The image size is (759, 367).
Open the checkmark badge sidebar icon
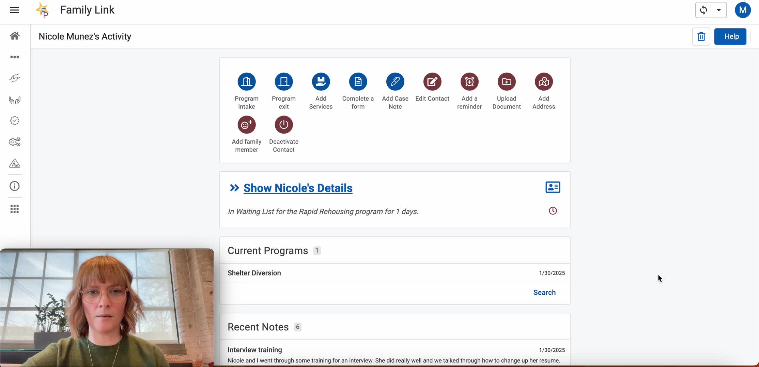[x=15, y=121]
